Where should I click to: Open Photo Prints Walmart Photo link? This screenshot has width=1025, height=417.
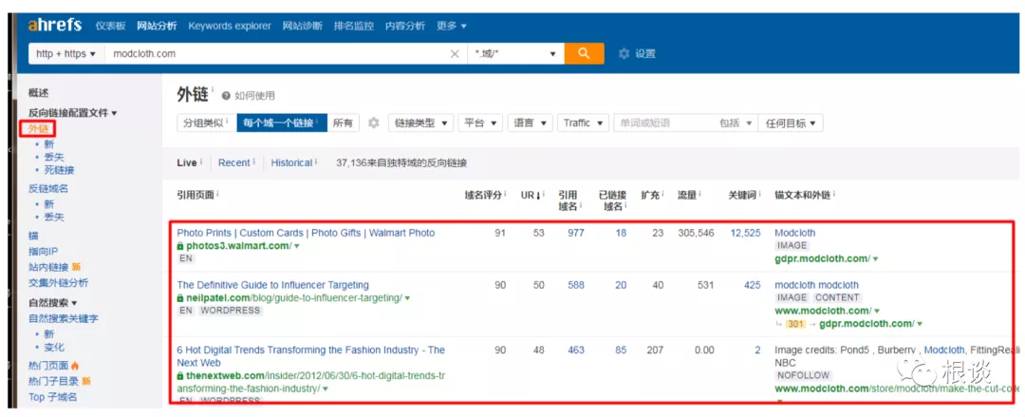point(306,233)
